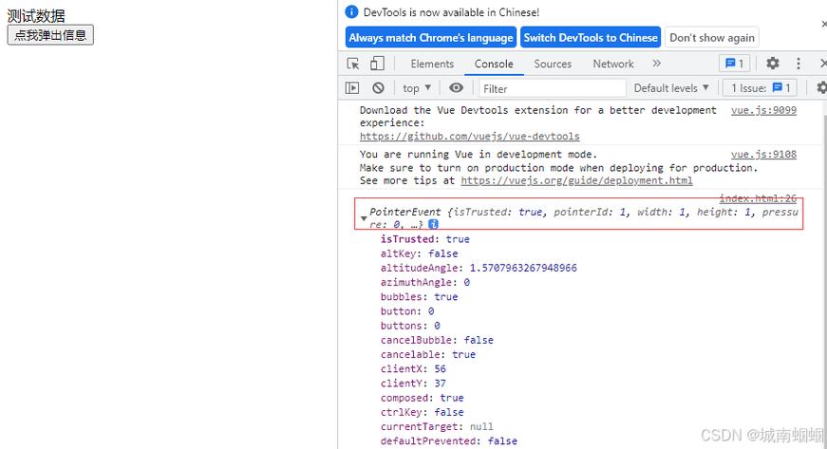The width and height of the screenshot is (827, 449).
Task: Show the console sidebar panel
Action: point(352,88)
